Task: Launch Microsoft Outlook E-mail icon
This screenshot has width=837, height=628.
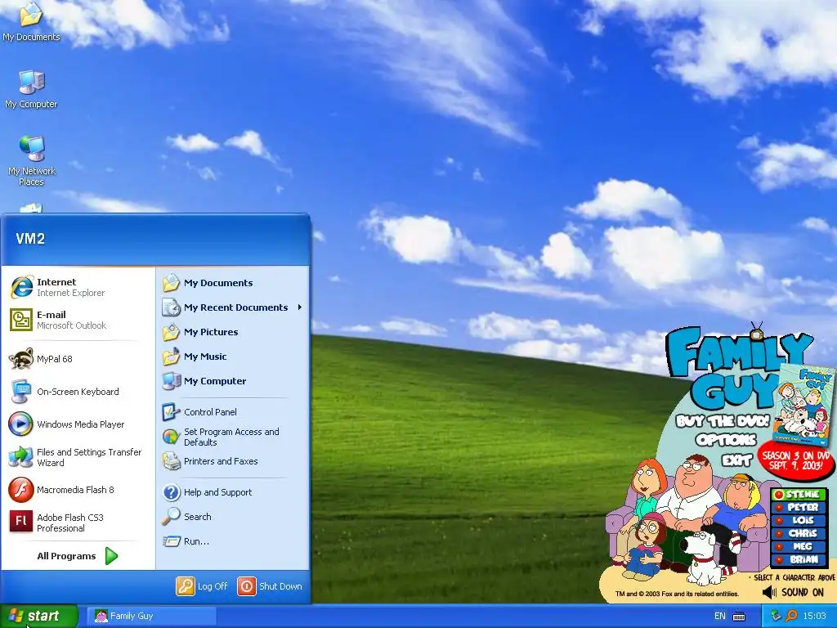Action: pos(21,320)
